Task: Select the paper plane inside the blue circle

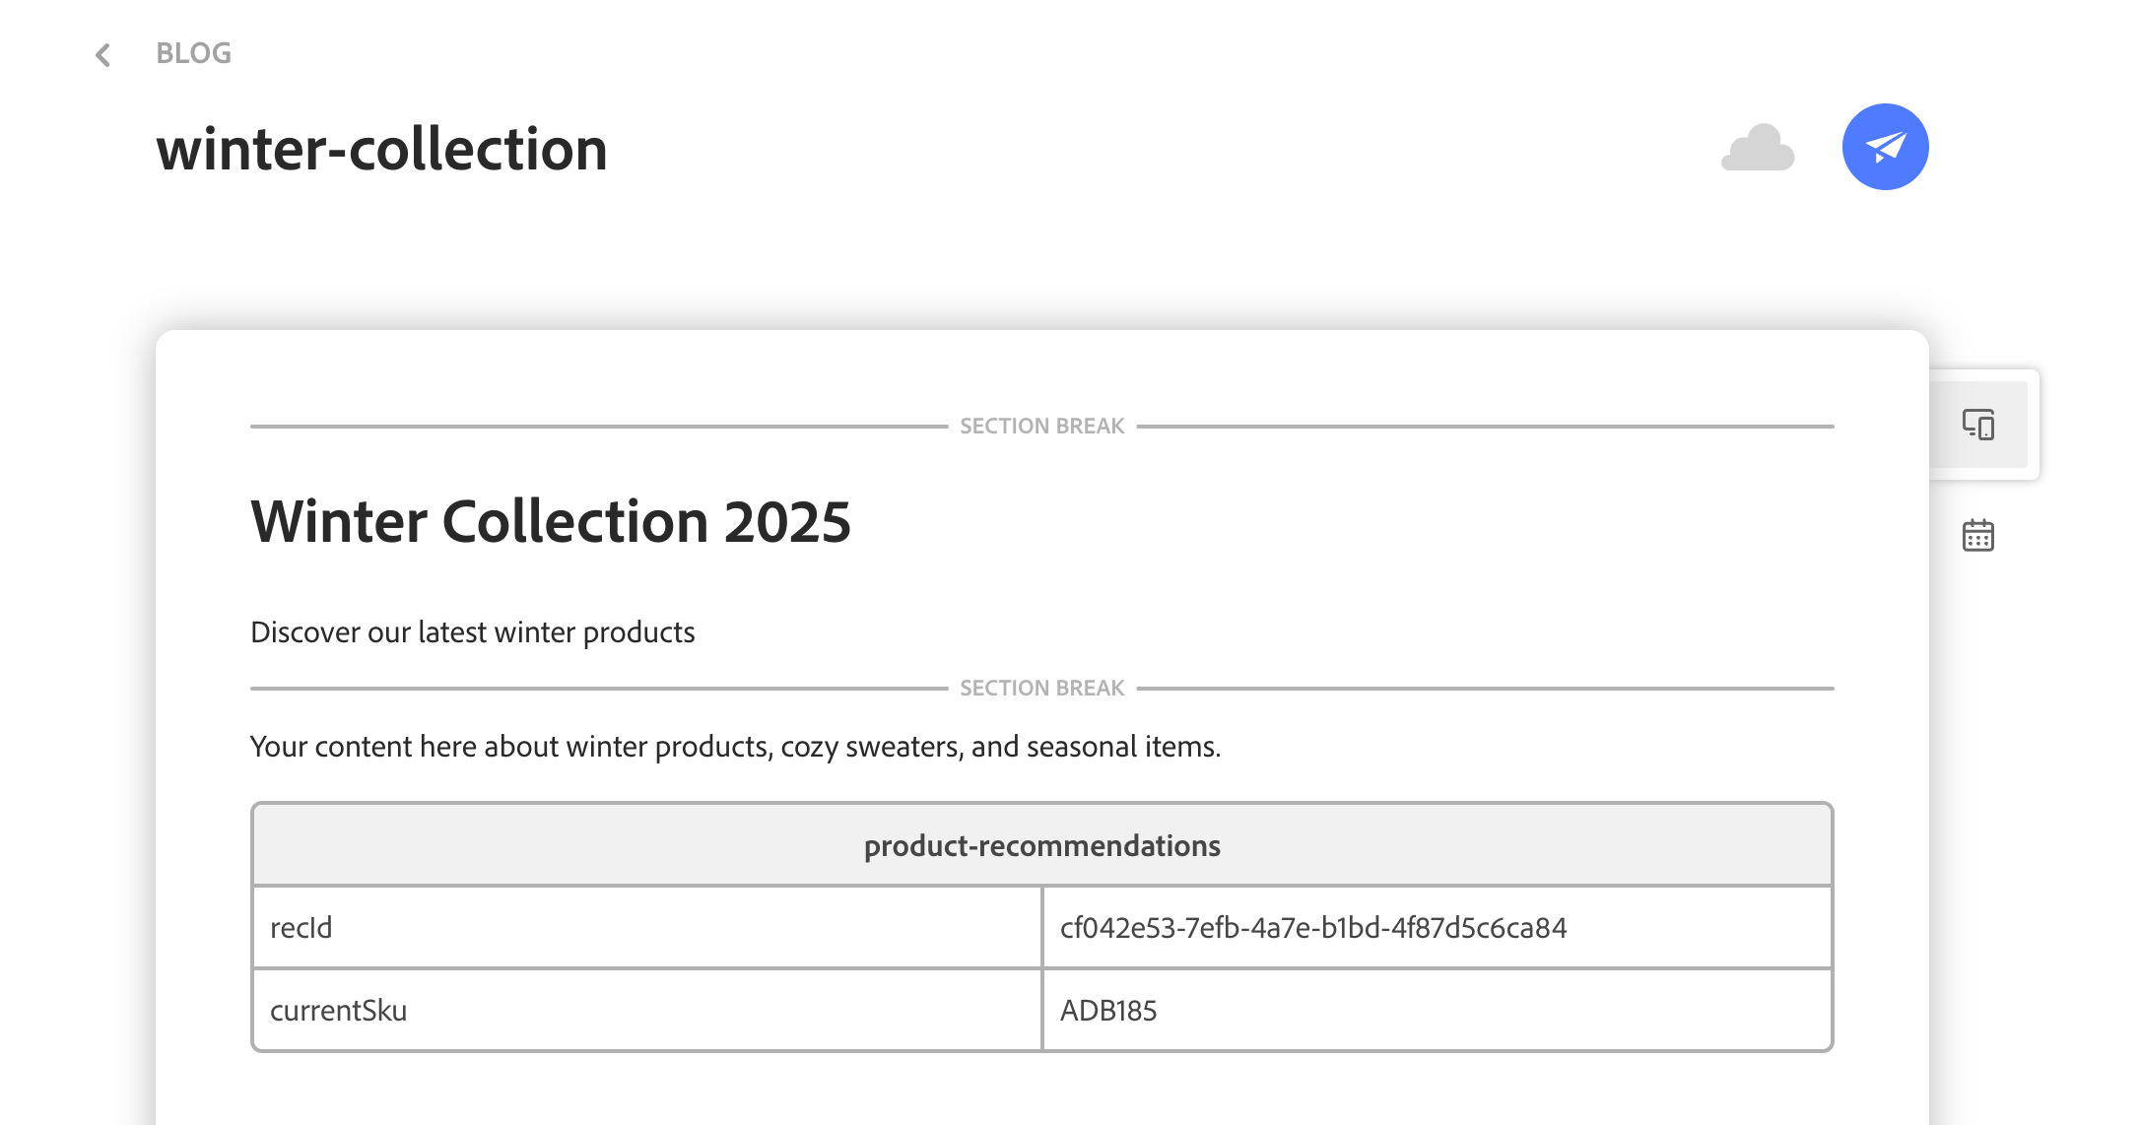Action: (1885, 146)
